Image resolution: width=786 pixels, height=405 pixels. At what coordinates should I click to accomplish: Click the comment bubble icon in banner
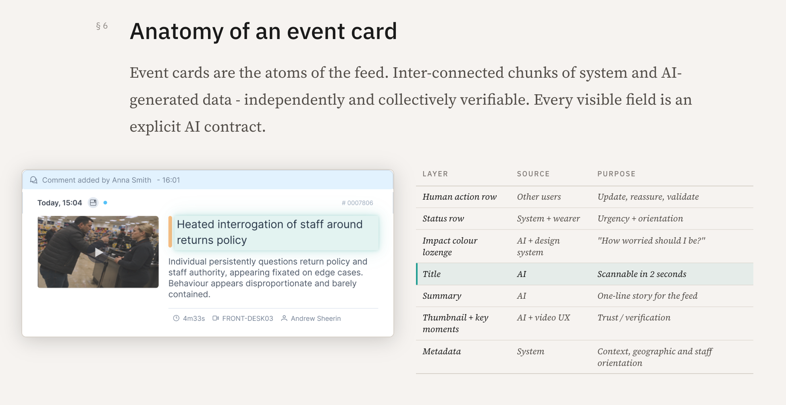[34, 180]
